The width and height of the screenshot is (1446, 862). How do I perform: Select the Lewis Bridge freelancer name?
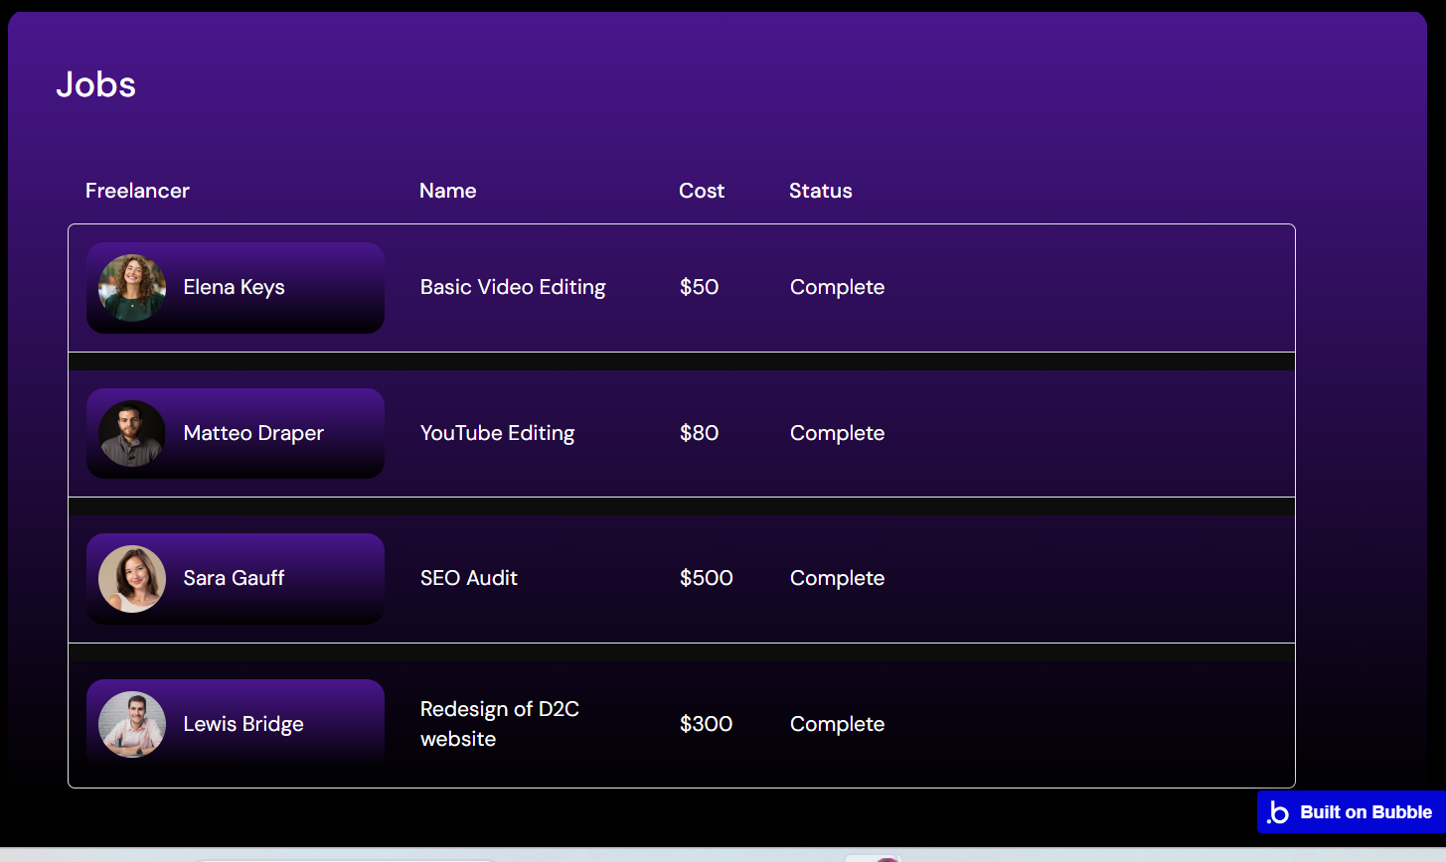[243, 724]
